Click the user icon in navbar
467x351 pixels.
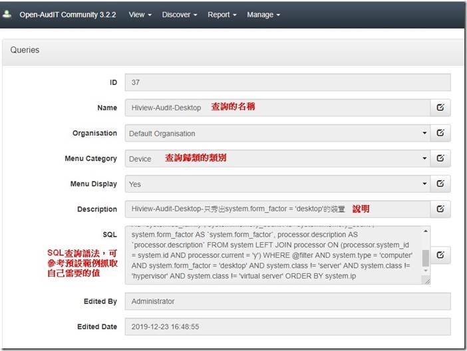pyautogui.click(x=7, y=14)
